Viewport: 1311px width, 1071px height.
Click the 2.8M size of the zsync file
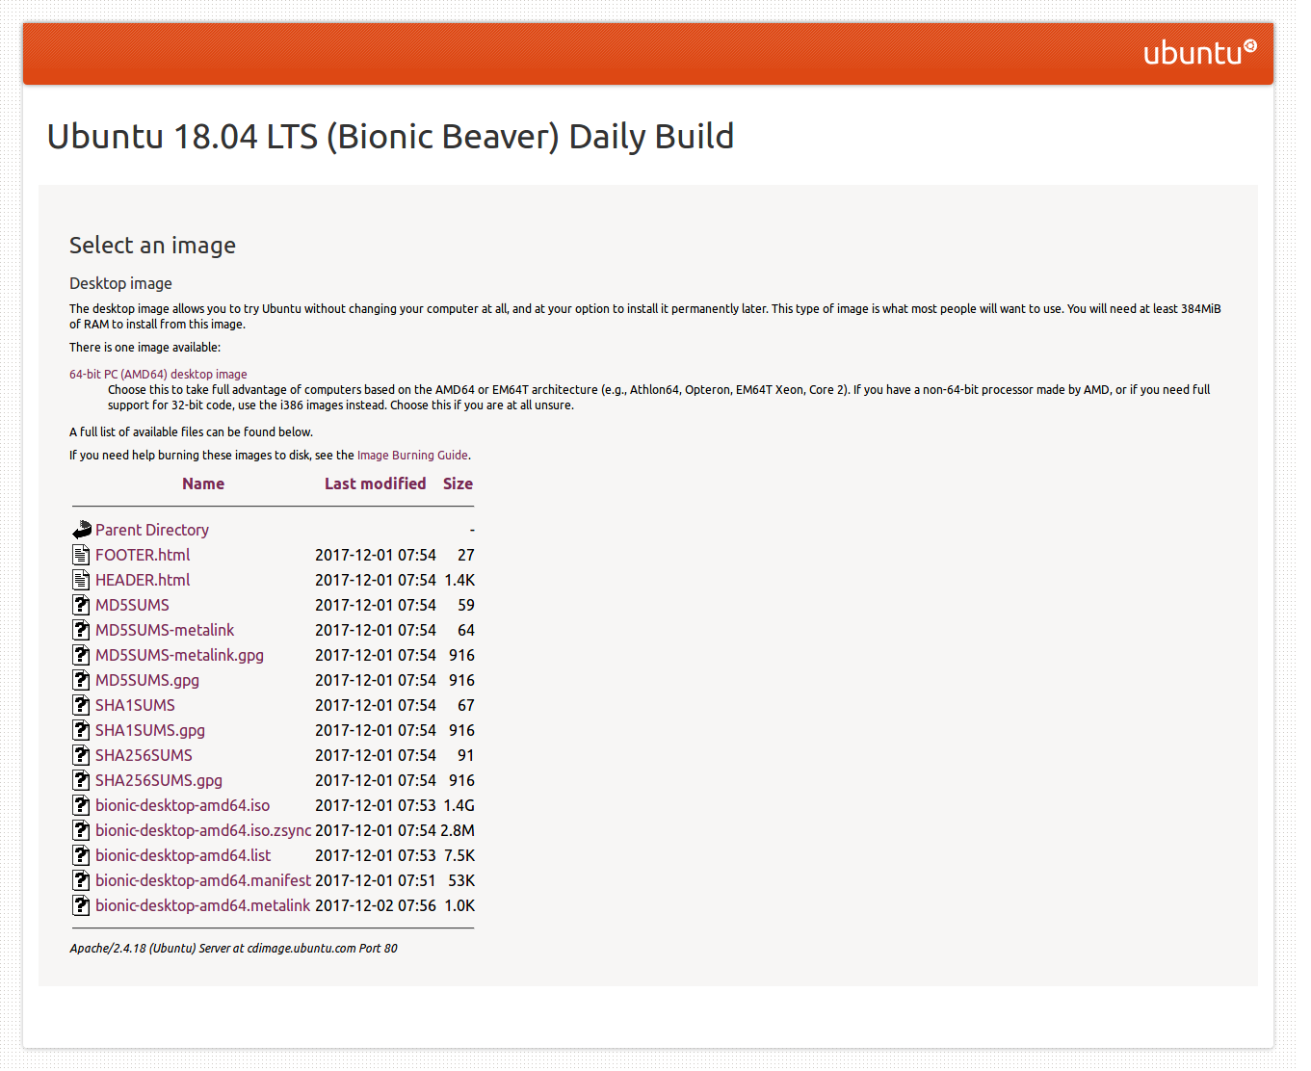click(x=458, y=830)
